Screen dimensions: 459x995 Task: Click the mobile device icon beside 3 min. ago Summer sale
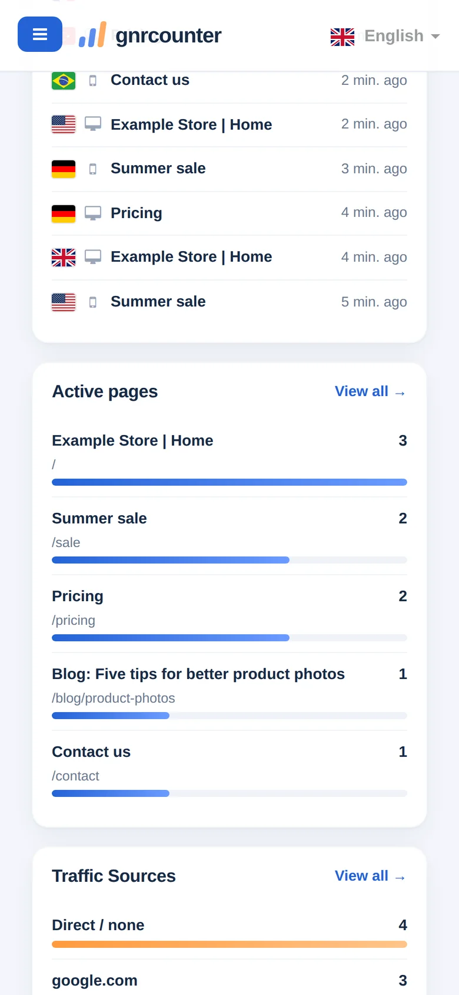coord(92,169)
